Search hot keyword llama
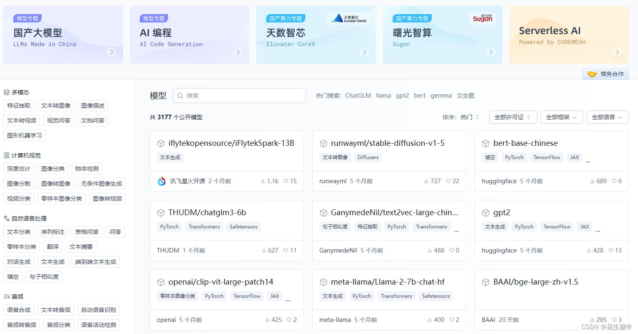The width and height of the screenshot is (638, 334). tap(383, 96)
